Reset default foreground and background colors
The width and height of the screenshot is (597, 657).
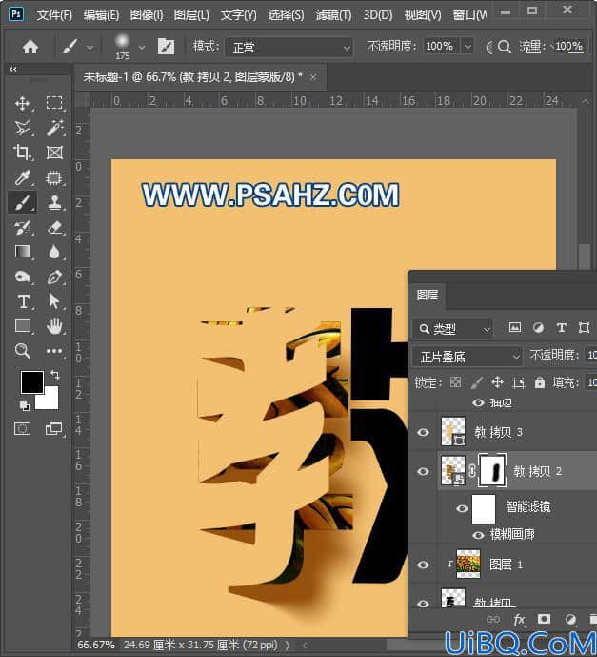pyautogui.click(x=24, y=405)
